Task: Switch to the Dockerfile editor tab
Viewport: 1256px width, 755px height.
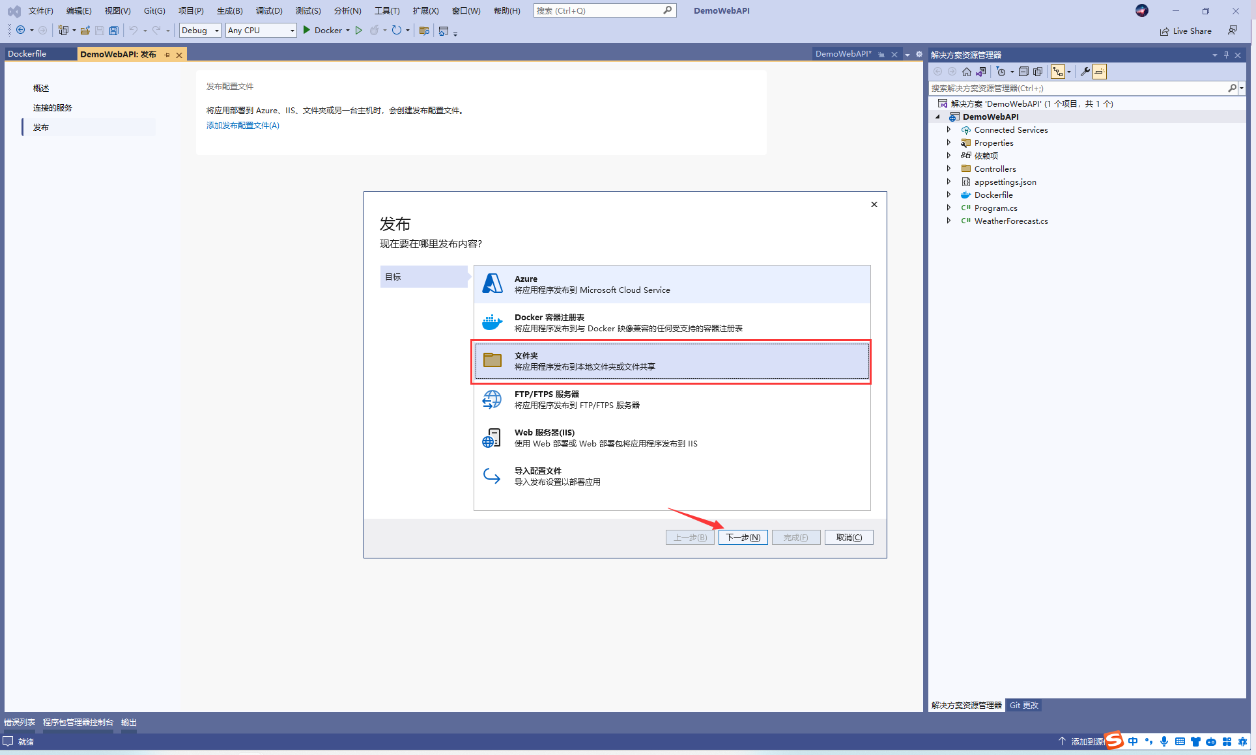Action: pos(27,54)
